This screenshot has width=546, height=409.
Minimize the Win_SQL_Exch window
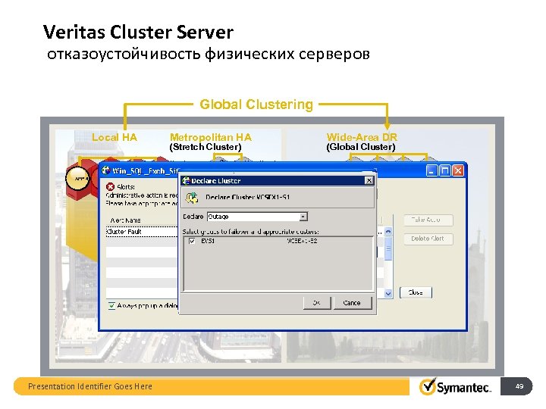[x=431, y=170]
